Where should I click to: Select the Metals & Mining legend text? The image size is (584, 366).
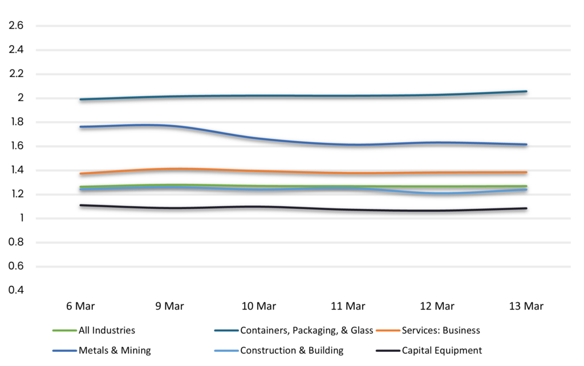pyautogui.click(x=115, y=351)
